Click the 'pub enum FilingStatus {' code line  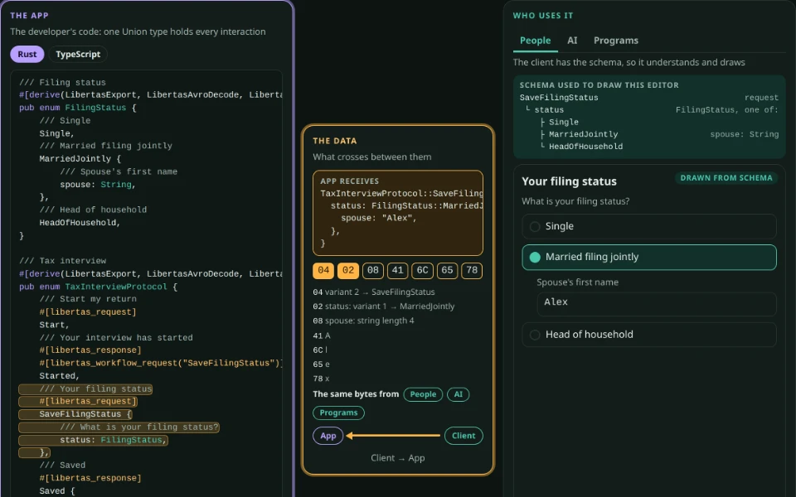click(x=78, y=108)
